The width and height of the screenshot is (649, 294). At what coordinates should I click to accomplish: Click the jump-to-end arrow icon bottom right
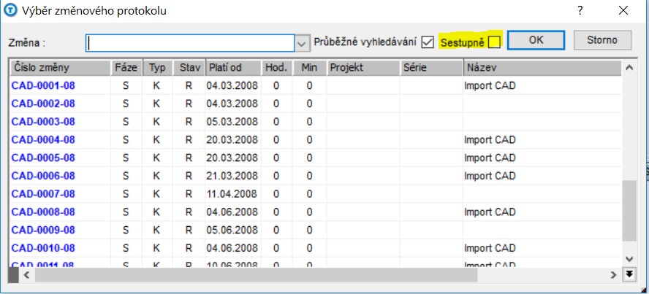pyautogui.click(x=629, y=274)
